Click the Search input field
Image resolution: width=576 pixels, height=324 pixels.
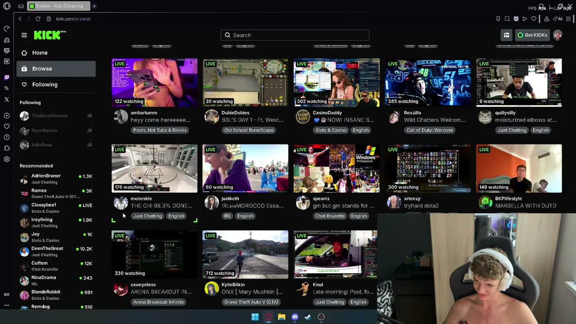pos(295,35)
